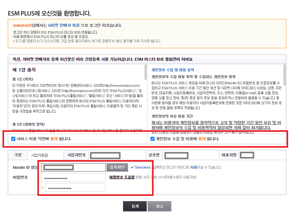Click the 개인정보 수집 및 이용 동의 heading
Screen dimensions: 295x217
[173, 70]
